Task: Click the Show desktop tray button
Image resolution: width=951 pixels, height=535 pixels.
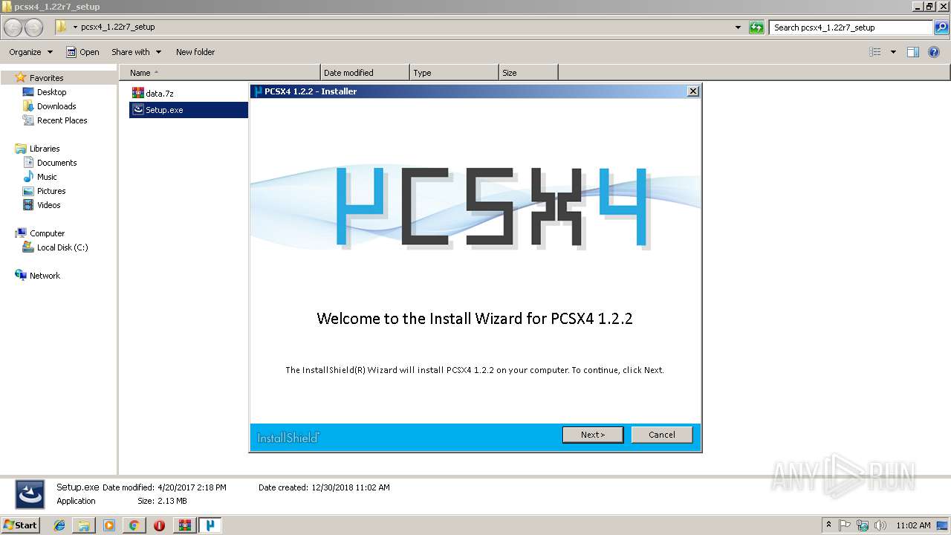Action: tap(943, 525)
